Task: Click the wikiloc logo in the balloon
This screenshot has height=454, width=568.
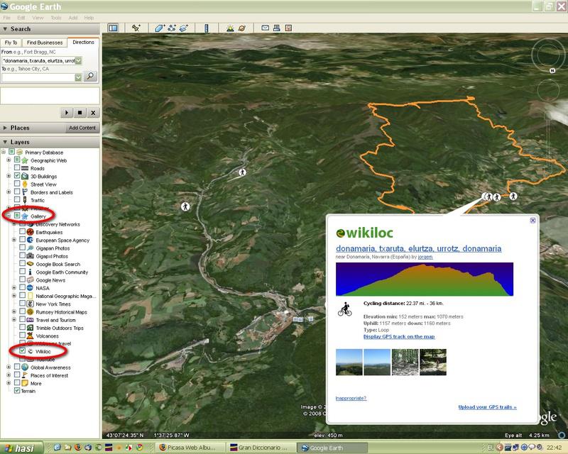Action: pyautogui.click(x=364, y=233)
